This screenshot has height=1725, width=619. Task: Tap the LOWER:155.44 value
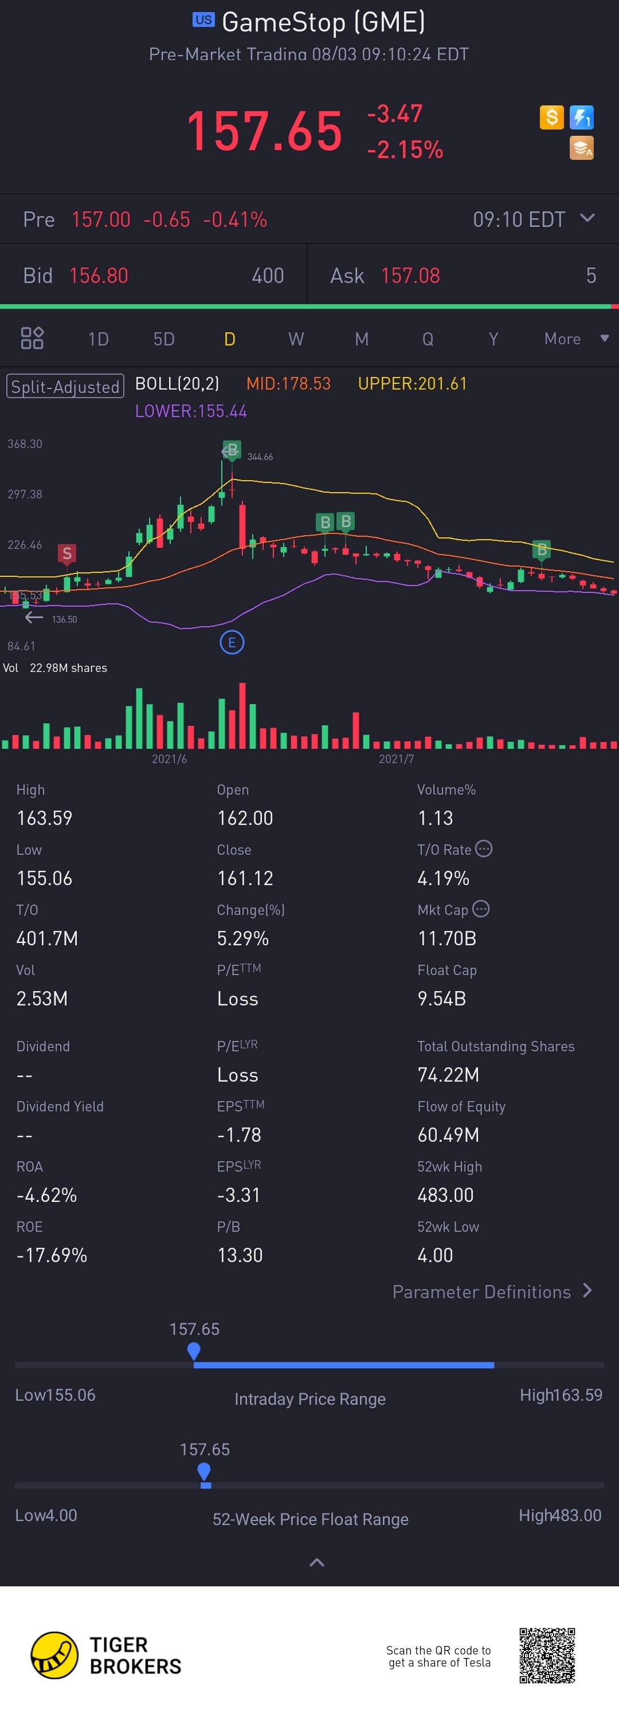tap(191, 411)
